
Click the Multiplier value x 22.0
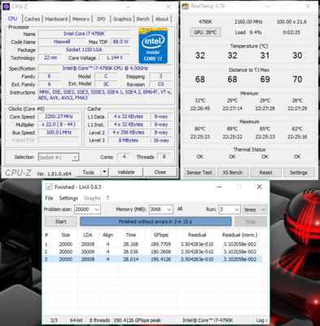(x=59, y=125)
